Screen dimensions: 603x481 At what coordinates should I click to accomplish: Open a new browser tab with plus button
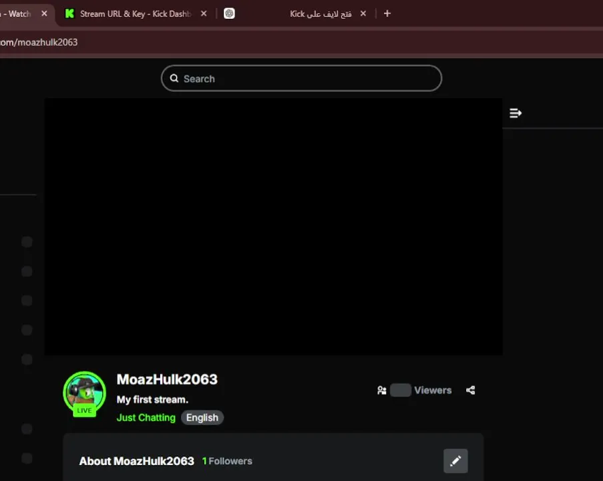[387, 13]
